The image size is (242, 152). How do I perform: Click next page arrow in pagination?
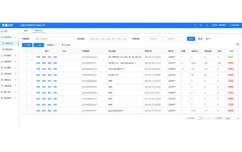(212, 119)
